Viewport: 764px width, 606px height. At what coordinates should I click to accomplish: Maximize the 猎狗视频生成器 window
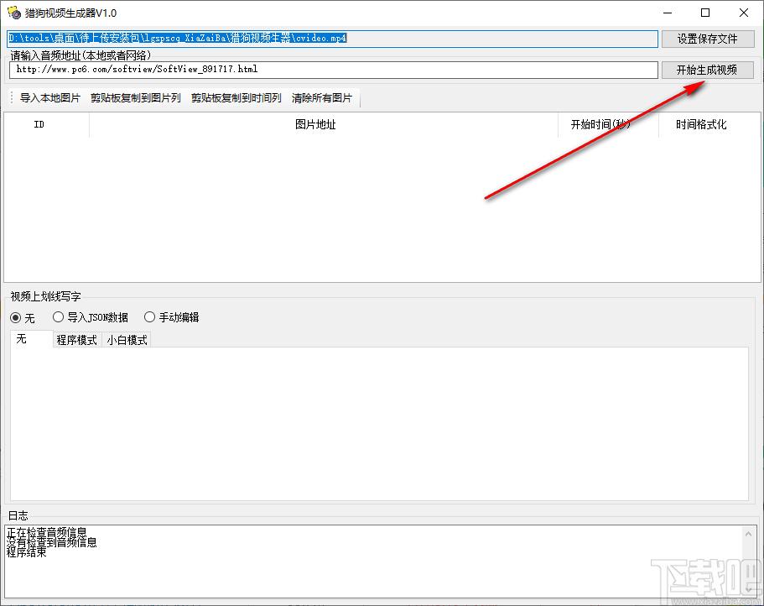point(705,13)
